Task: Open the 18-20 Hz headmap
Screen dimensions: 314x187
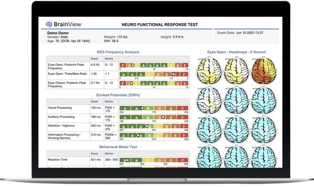Action: [264, 130]
